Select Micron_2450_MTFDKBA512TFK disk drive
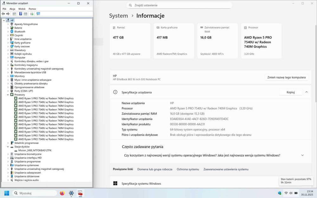Viewport: 317px width, 198px height. (x=35, y=150)
